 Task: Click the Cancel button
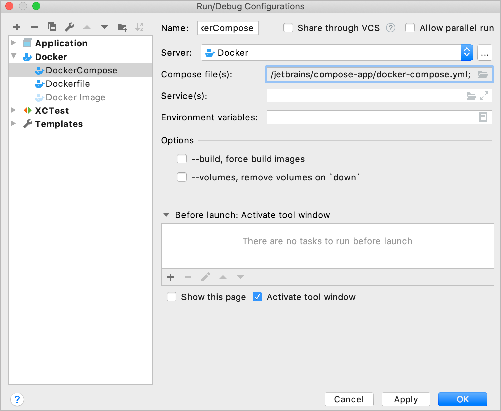pos(349,399)
